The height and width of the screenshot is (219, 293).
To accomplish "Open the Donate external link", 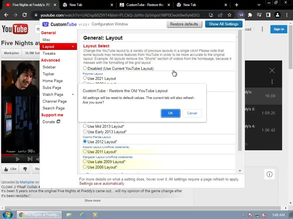I will [51, 122].
